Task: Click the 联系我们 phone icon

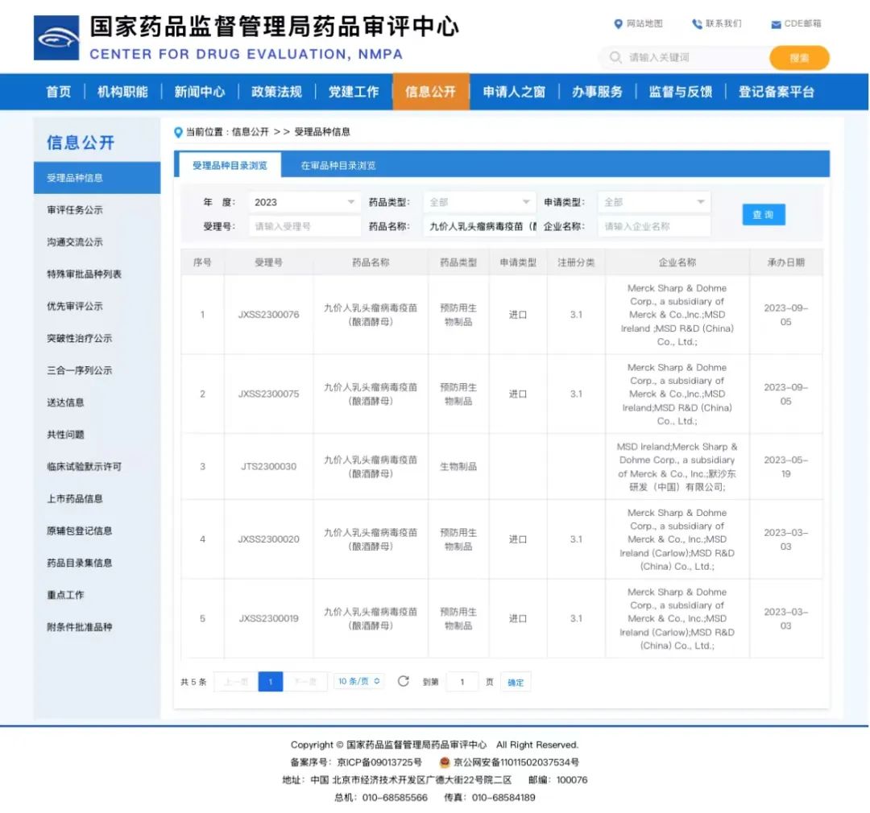Action: tap(697, 24)
